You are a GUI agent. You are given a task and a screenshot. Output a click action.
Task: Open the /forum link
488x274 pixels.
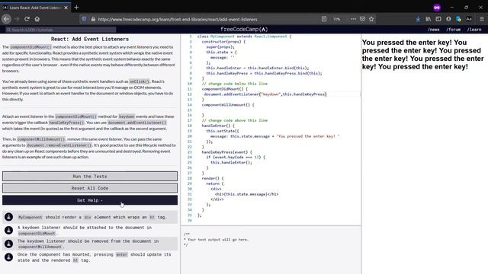tap(453, 30)
